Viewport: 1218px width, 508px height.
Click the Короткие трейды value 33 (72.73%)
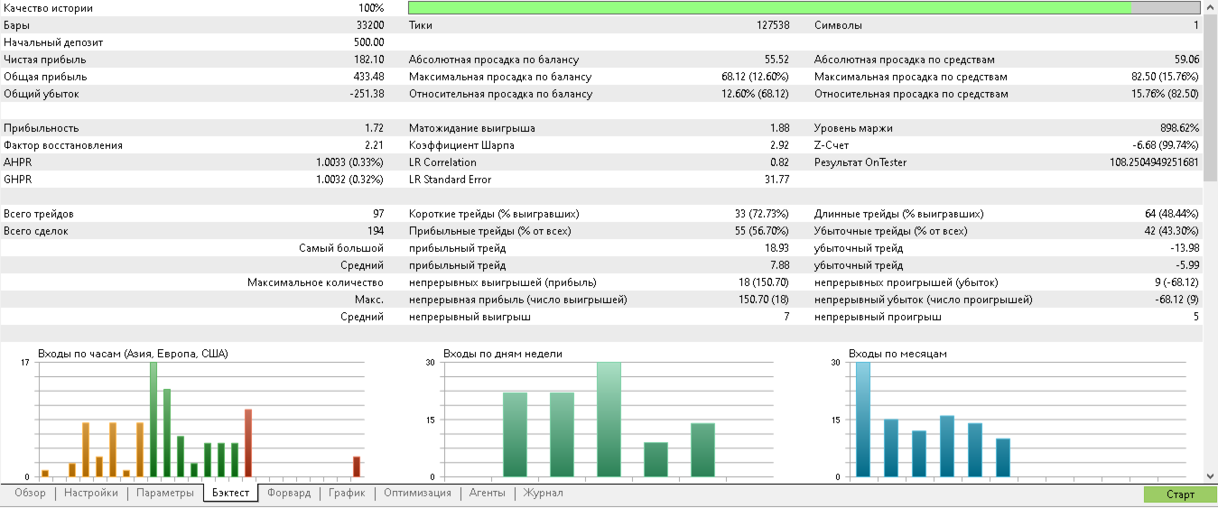click(x=763, y=214)
